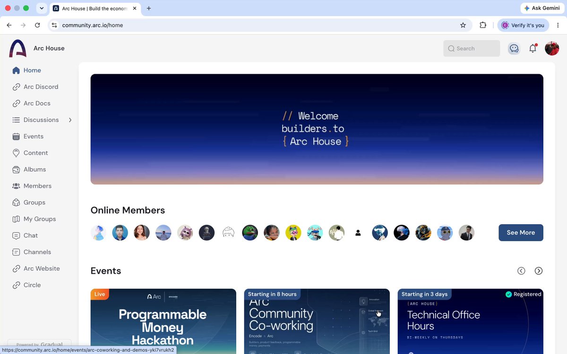The image size is (567, 354).
Task: View site information icon in address bar
Action: [x=54, y=25]
